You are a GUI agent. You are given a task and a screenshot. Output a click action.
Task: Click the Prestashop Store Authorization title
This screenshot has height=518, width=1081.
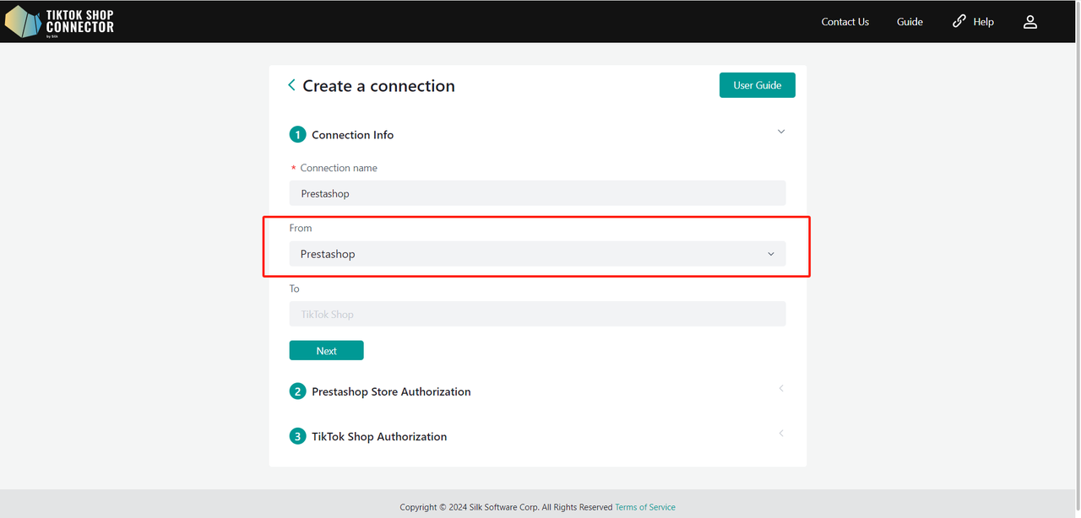(x=391, y=391)
